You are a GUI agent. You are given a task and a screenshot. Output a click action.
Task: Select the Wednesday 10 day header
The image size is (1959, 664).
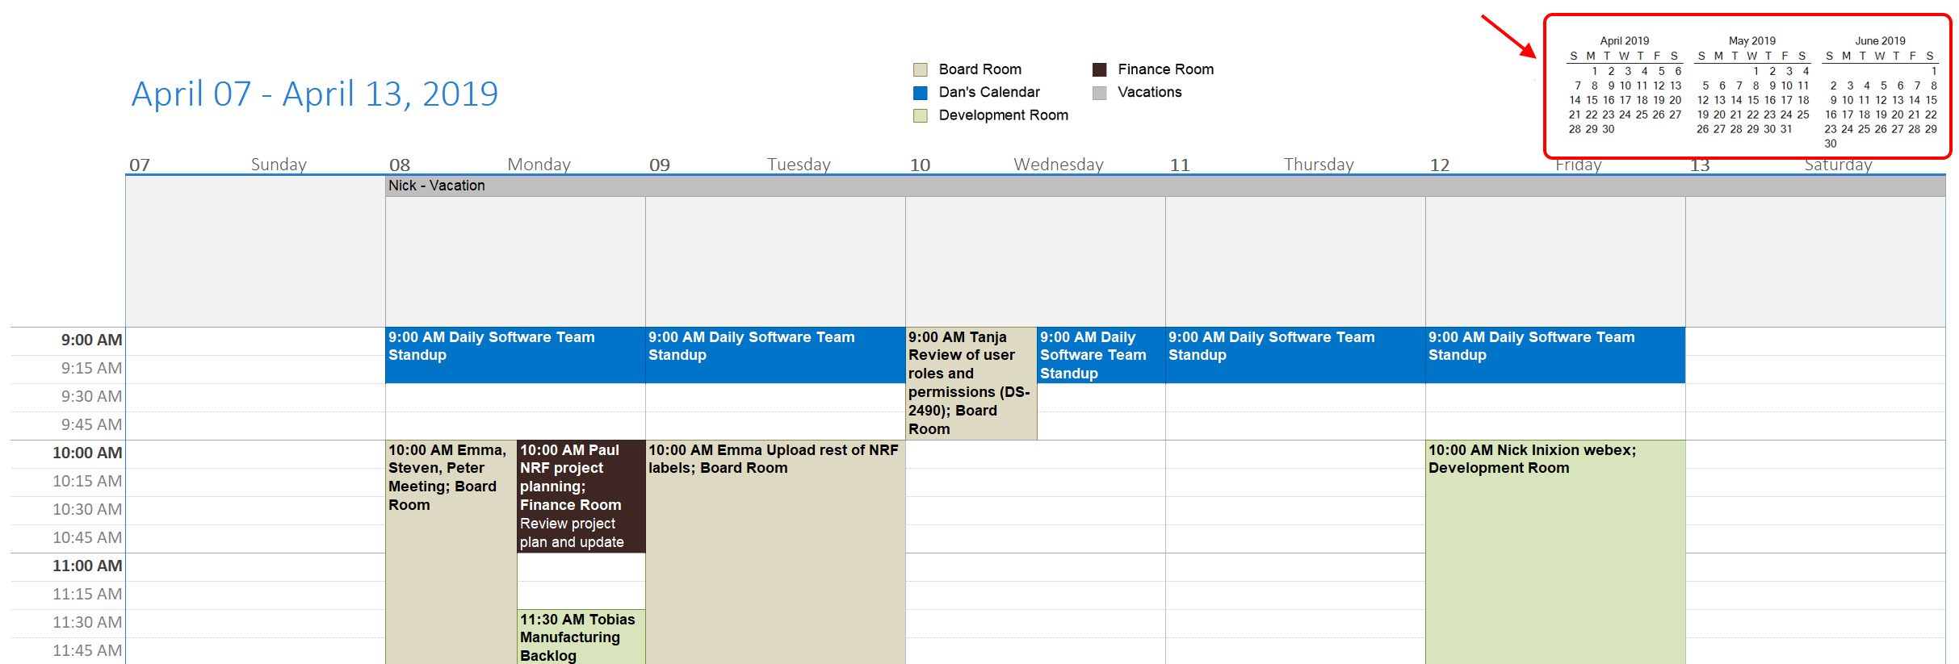1036,165
